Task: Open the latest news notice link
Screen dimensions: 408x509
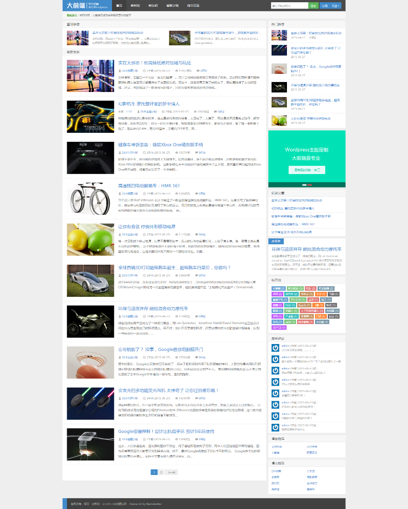Action: click(x=105, y=15)
